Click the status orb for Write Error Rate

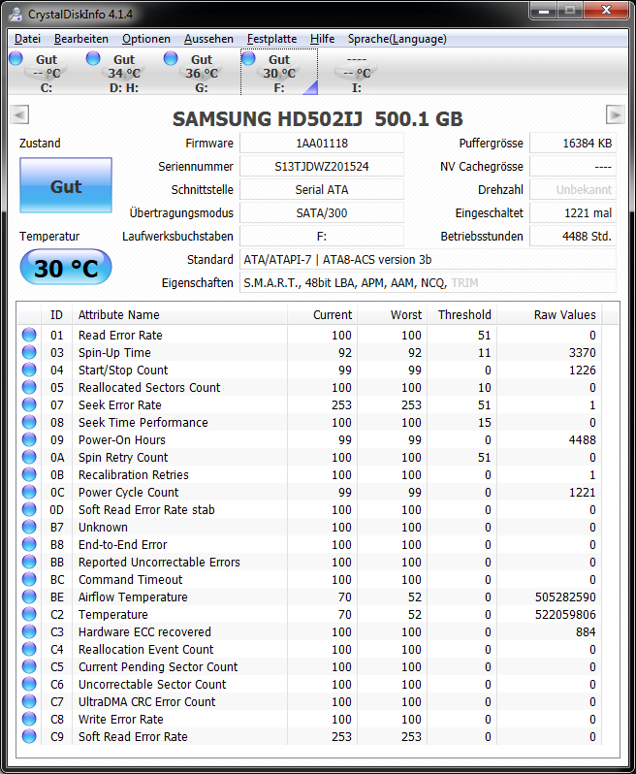(x=29, y=719)
